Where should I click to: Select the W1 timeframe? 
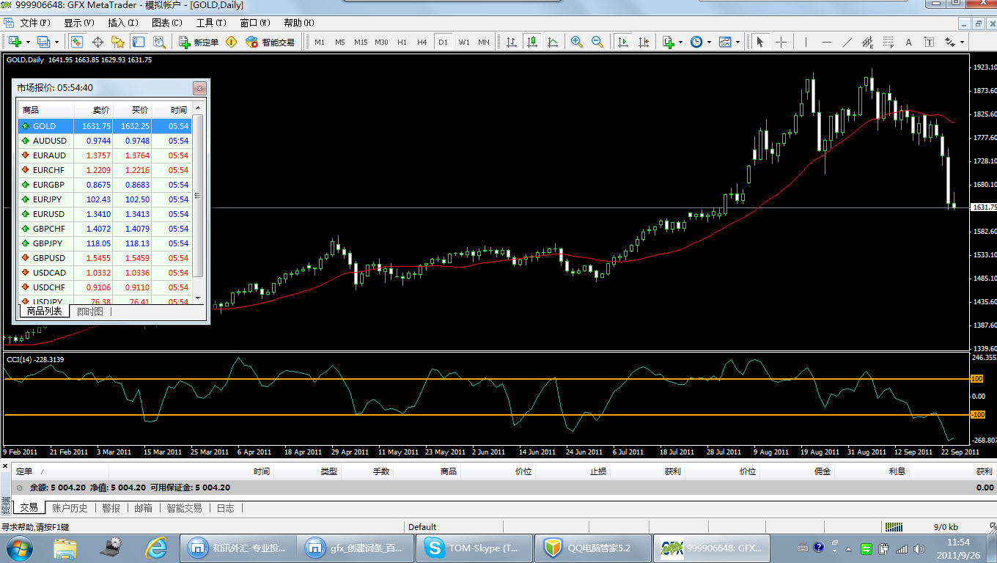pos(464,42)
